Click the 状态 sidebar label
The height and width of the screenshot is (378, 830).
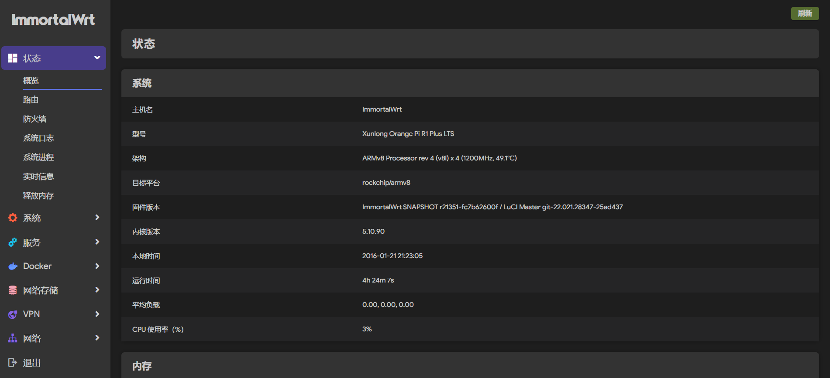[x=32, y=58]
